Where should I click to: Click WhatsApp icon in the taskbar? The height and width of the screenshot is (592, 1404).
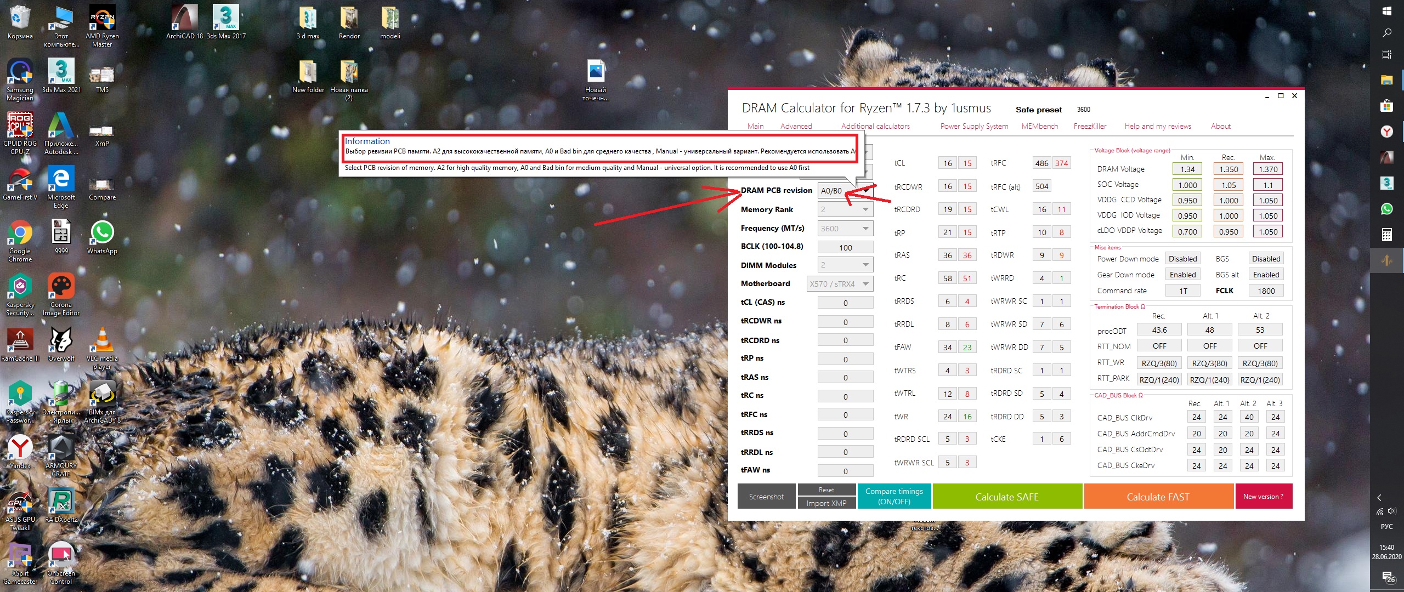click(x=1386, y=209)
